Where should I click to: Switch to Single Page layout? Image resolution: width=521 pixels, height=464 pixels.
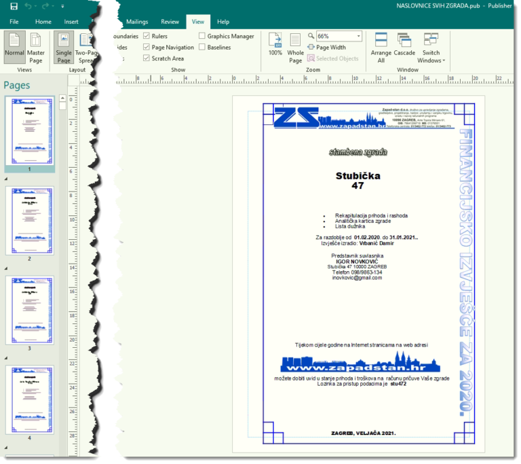tap(64, 47)
